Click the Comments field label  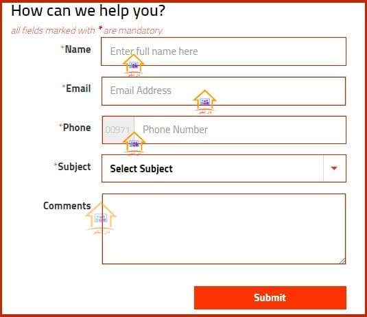(67, 206)
